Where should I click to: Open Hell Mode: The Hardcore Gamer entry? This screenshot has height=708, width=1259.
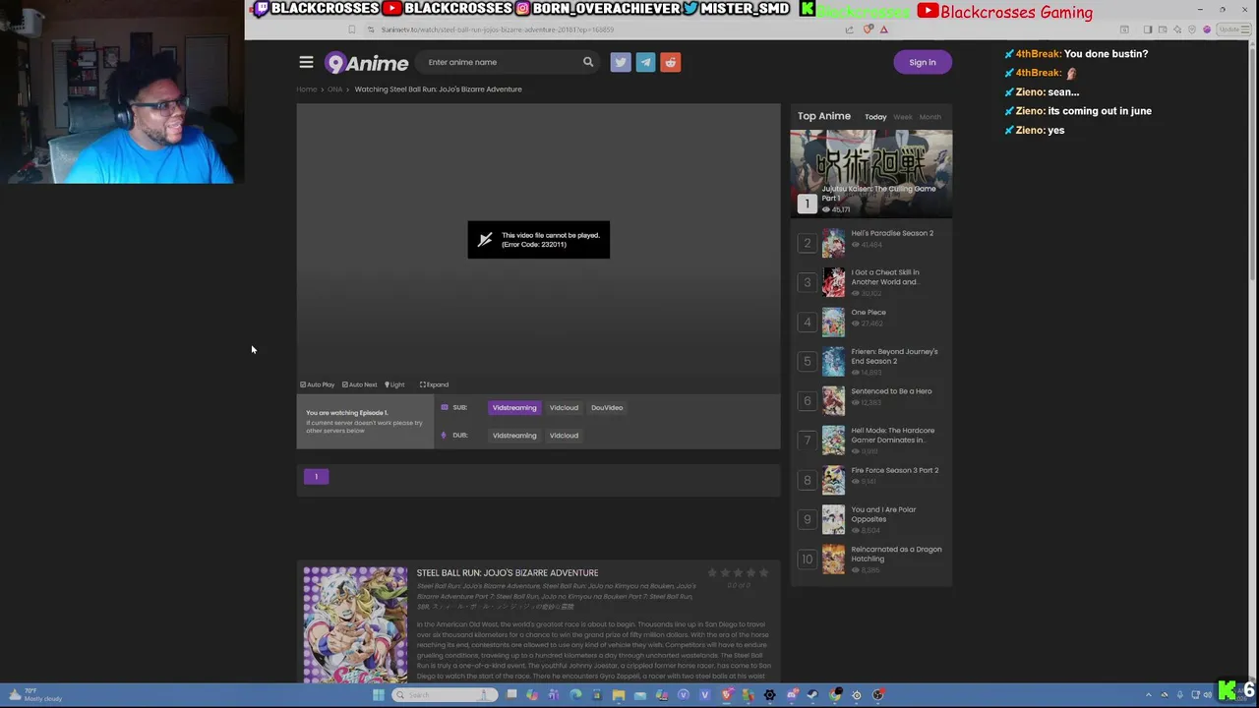point(892,436)
